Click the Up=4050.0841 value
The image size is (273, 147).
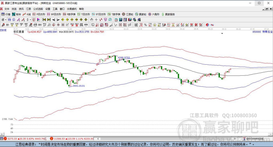50,32
